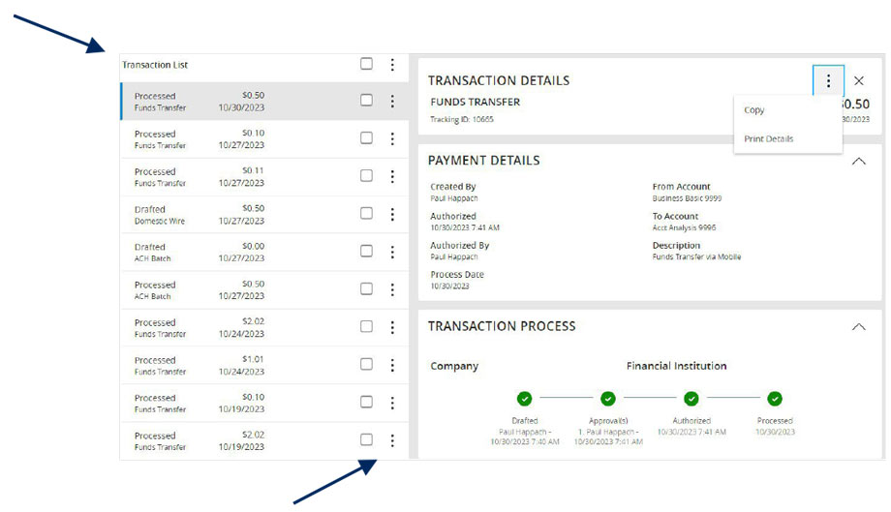
Task: Click the Process Date 10/30/2023 value
Action: click(x=449, y=286)
